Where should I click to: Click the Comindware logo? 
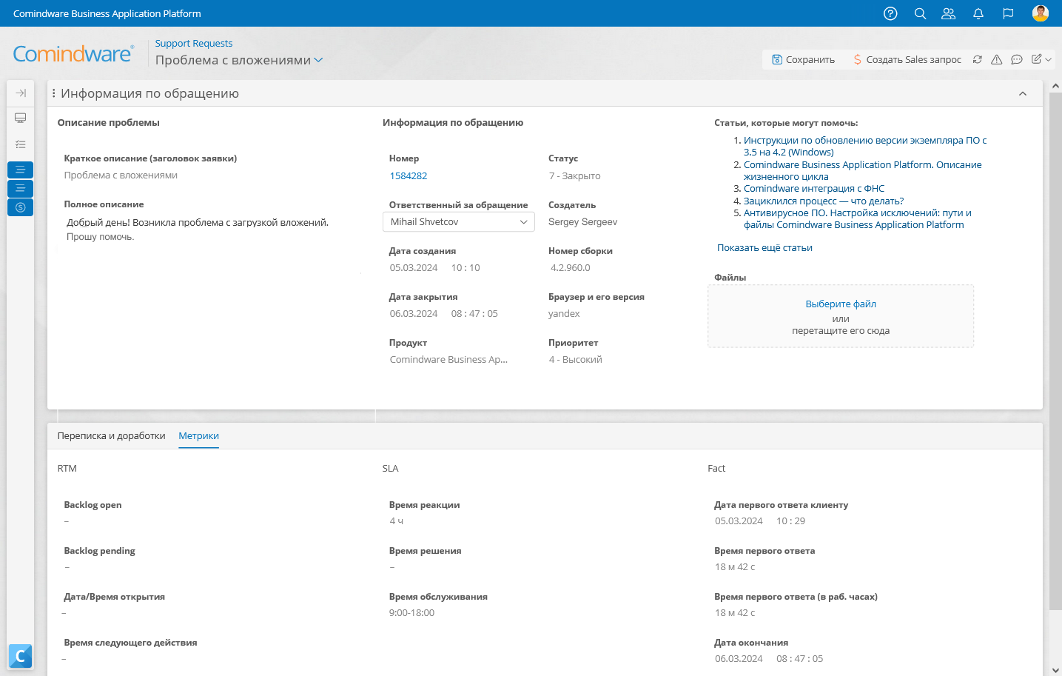[73, 54]
